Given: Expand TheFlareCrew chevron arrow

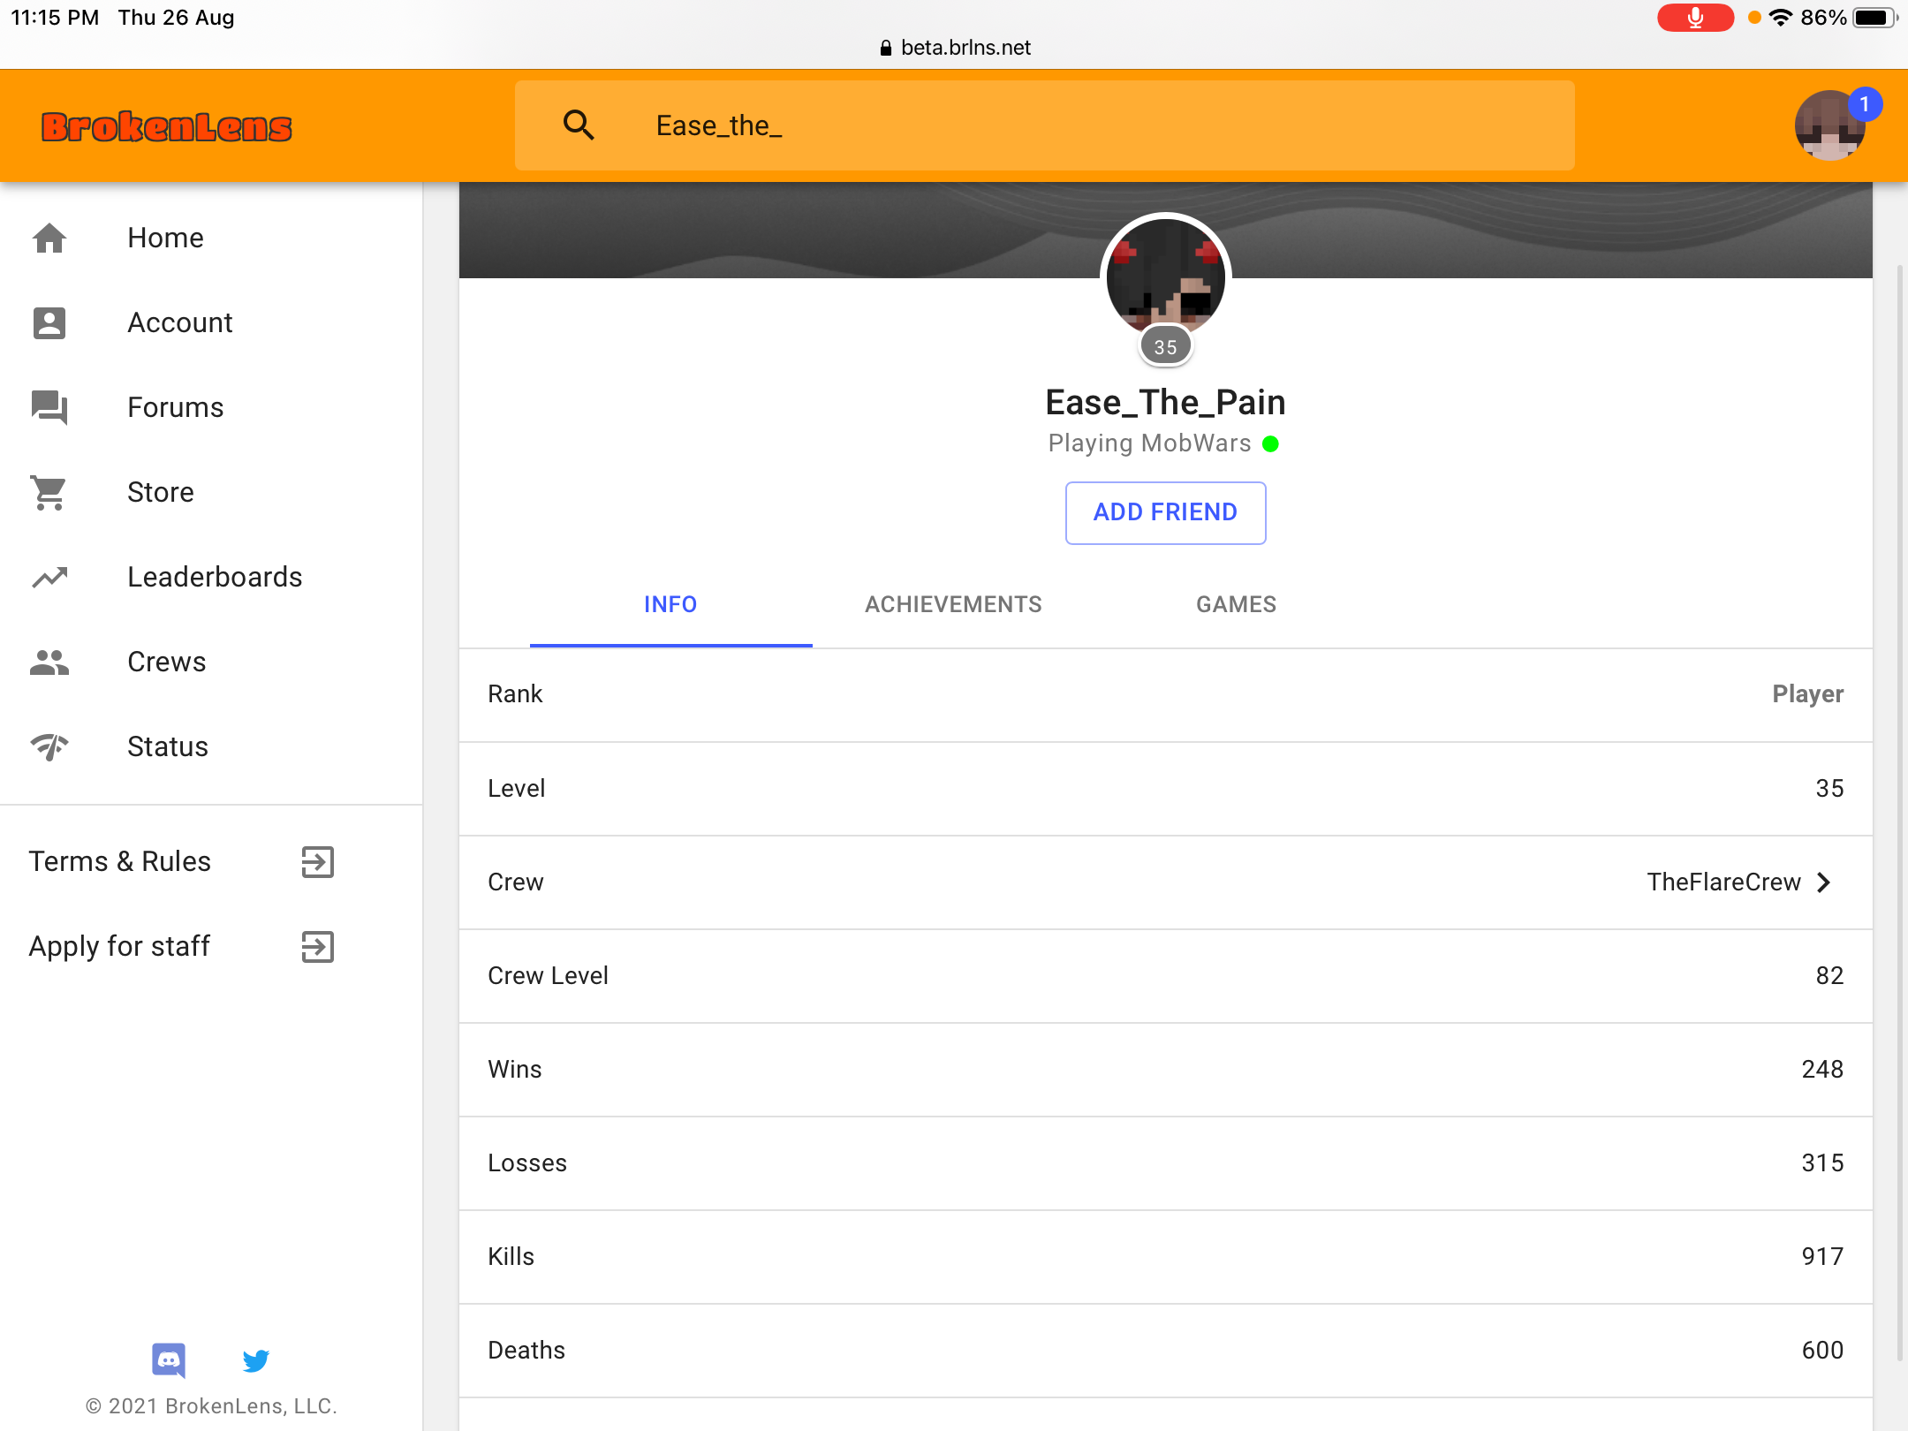Looking at the screenshot, I should [x=1825, y=882].
